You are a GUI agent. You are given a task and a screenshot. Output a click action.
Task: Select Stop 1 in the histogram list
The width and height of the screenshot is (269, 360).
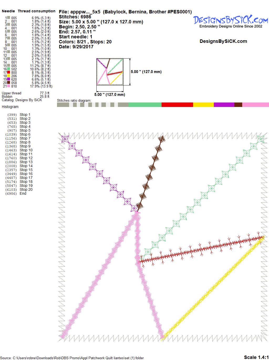(x=25, y=115)
